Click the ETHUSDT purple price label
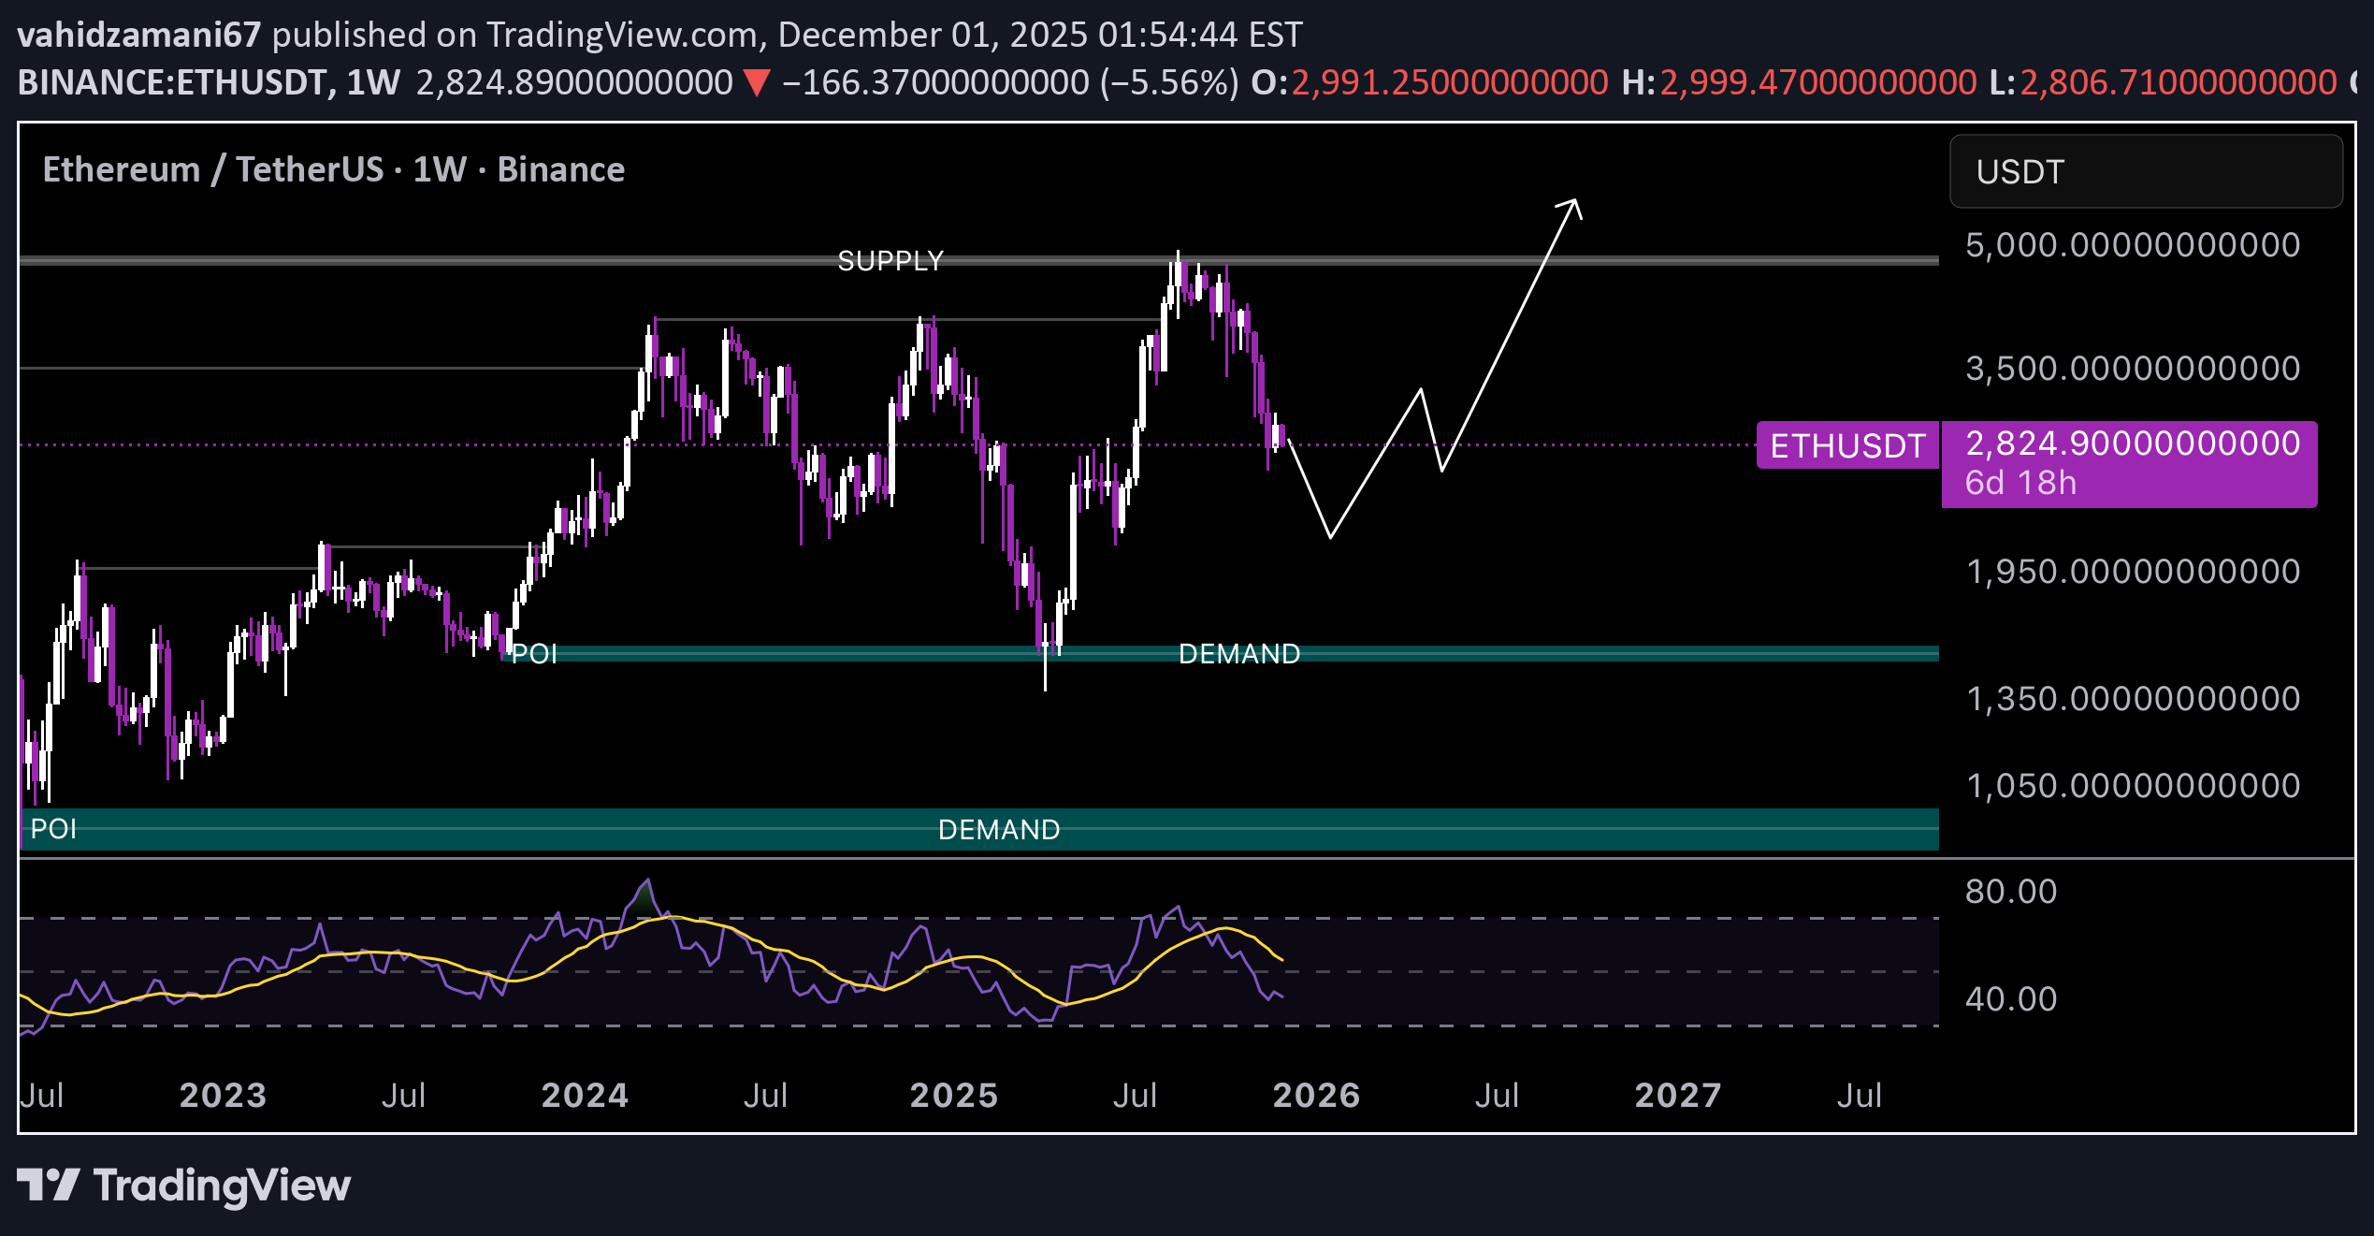Viewport: 2374px width, 1236px height. [x=1846, y=445]
